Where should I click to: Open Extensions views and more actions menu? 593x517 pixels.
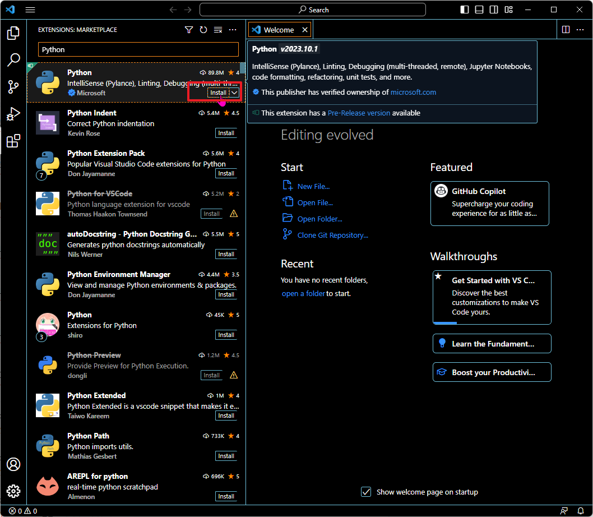[x=233, y=30]
